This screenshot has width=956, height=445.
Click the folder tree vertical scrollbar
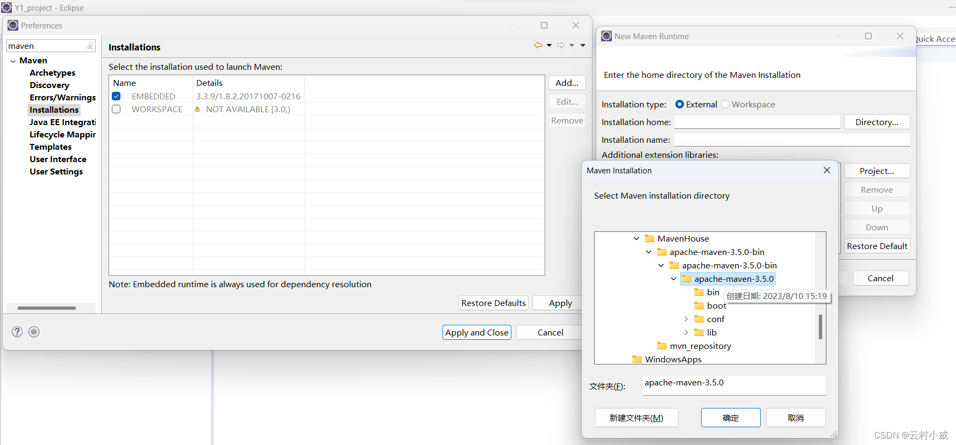[821, 326]
